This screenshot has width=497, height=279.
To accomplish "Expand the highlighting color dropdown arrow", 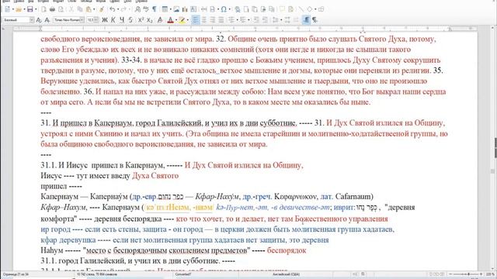I will pos(187,20).
